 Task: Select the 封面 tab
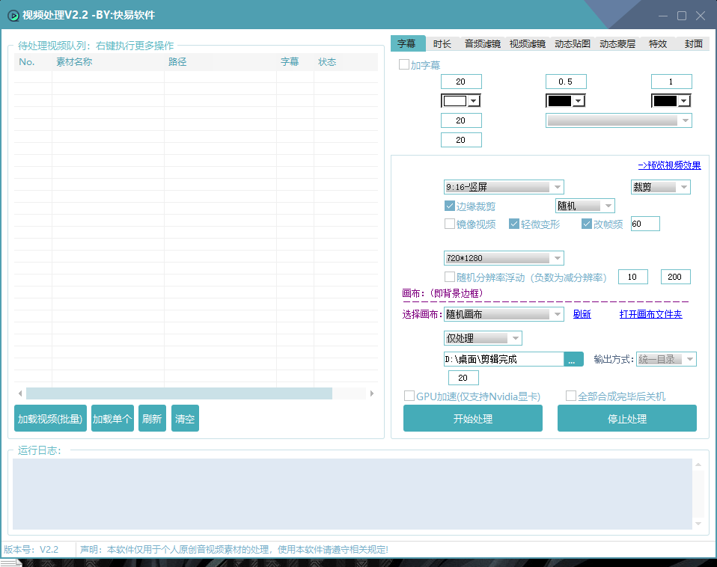[694, 44]
